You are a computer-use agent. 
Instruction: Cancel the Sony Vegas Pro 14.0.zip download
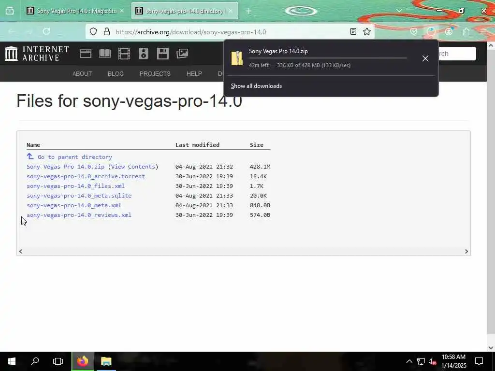[425, 58]
